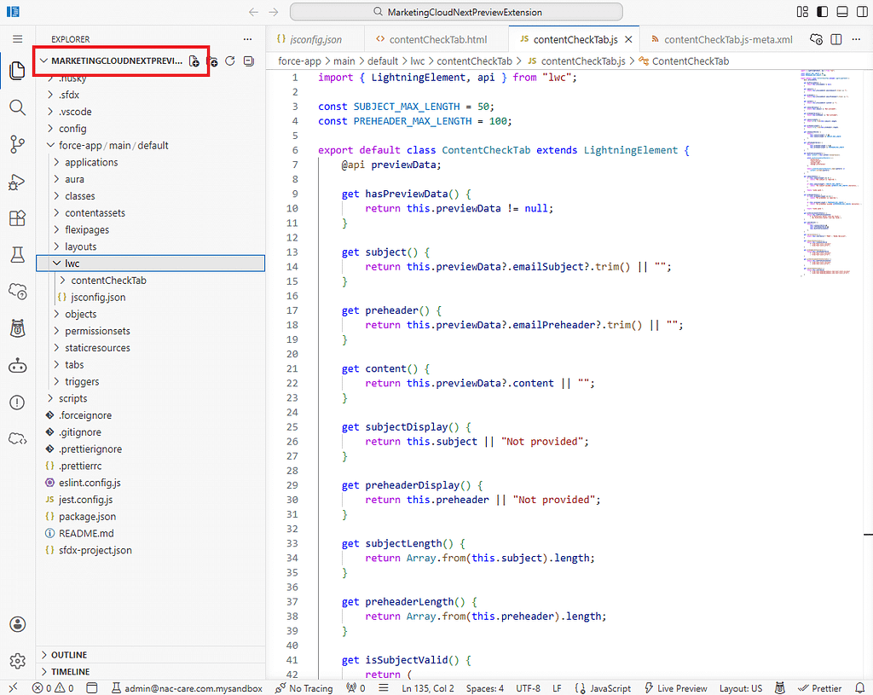Click the command center search box
Image resolution: width=873 pixels, height=695 pixels.
(x=456, y=12)
